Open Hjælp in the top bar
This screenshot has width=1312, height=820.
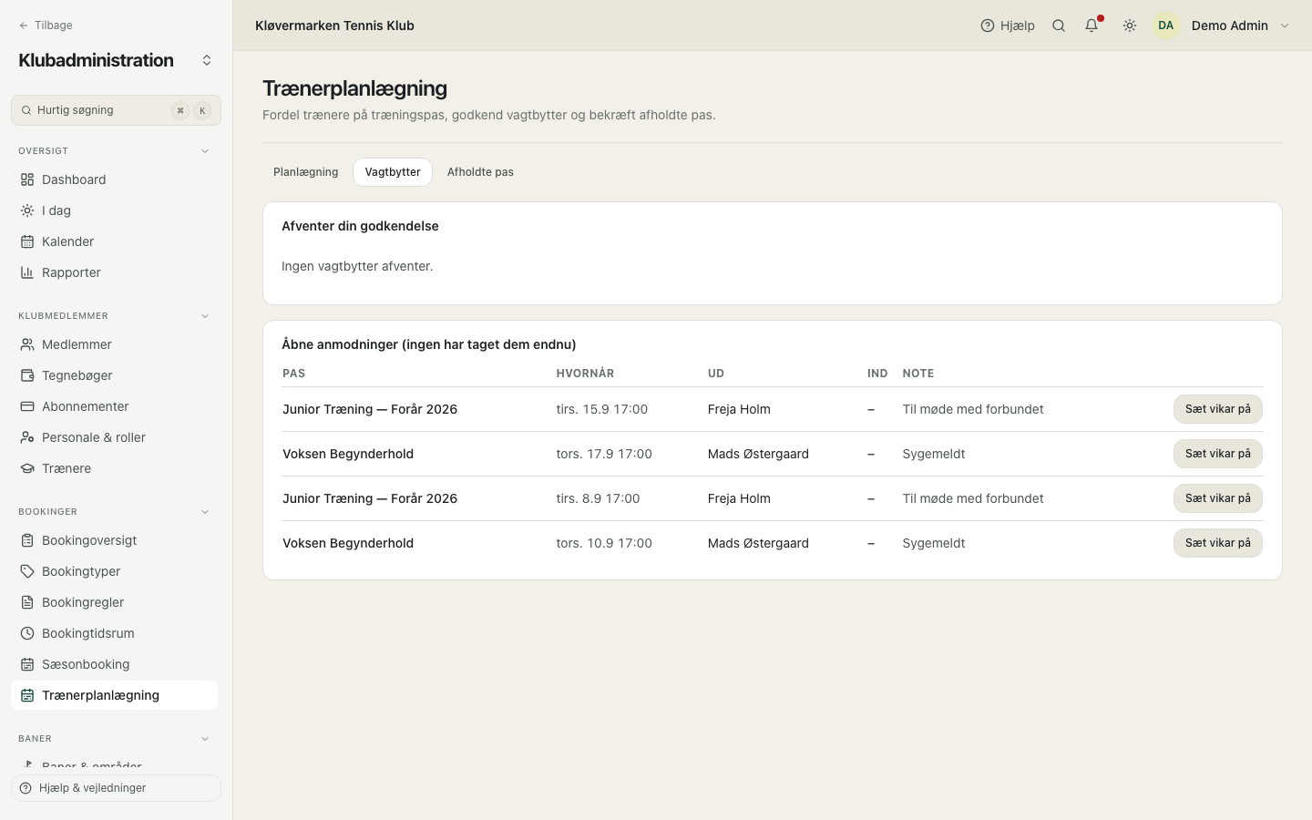coord(1008,26)
